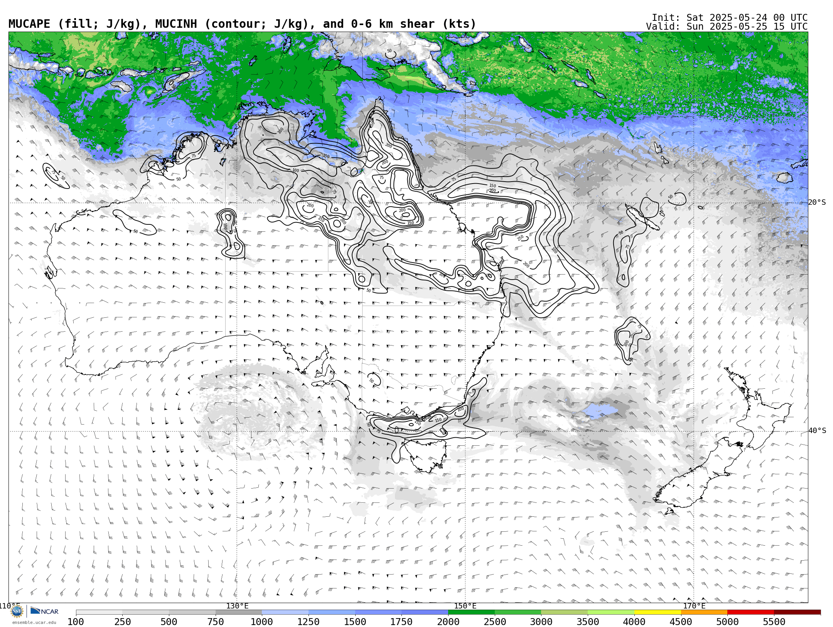Screen dimensions: 833x627
Task: Click the 4000 colorbar label
Action: (634, 622)
